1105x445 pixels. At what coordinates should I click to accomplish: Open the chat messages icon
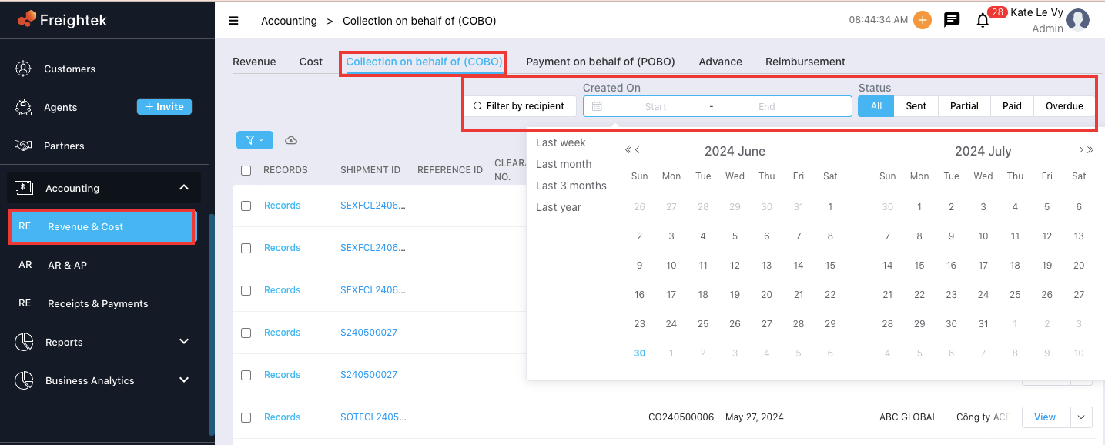(952, 21)
